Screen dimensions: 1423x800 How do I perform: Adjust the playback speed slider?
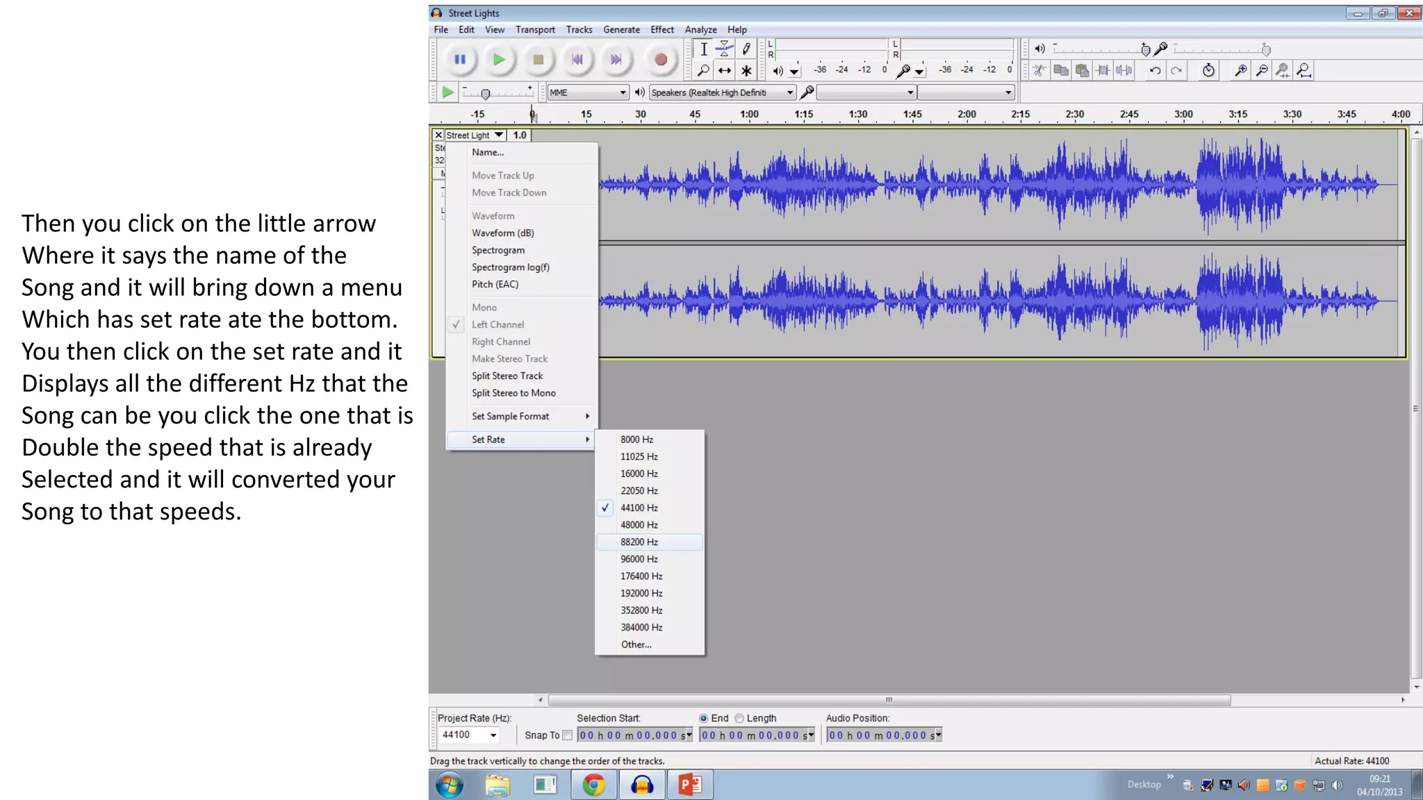[486, 94]
